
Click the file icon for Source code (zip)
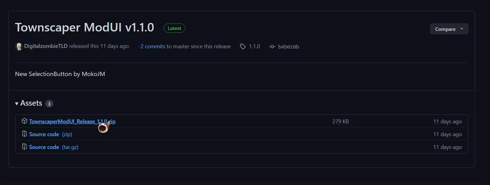(x=25, y=134)
